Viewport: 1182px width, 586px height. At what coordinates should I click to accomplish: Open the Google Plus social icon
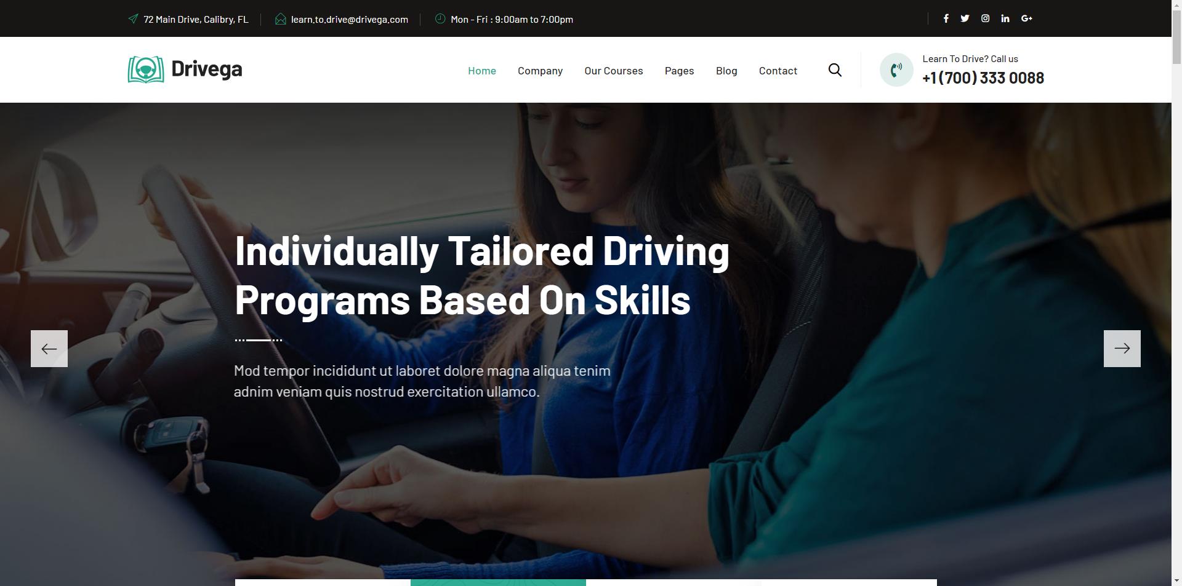tap(1026, 18)
